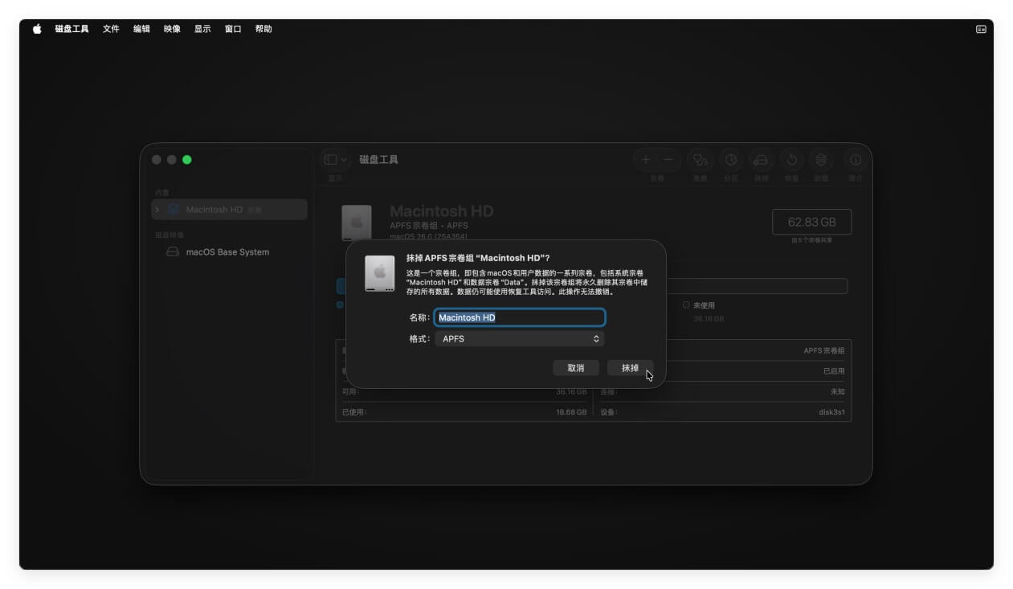The width and height of the screenshot is (1013, 589).
Task: Click the macOS Base System disk icon
Action: click(173, 252)
